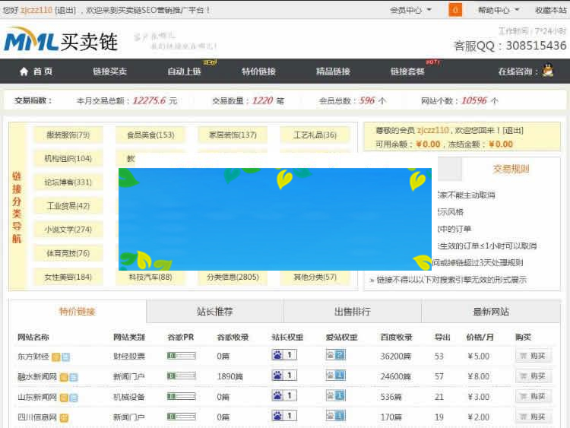
Task: Switch to the 出售排行 tab
Action: tap(353, 312)
